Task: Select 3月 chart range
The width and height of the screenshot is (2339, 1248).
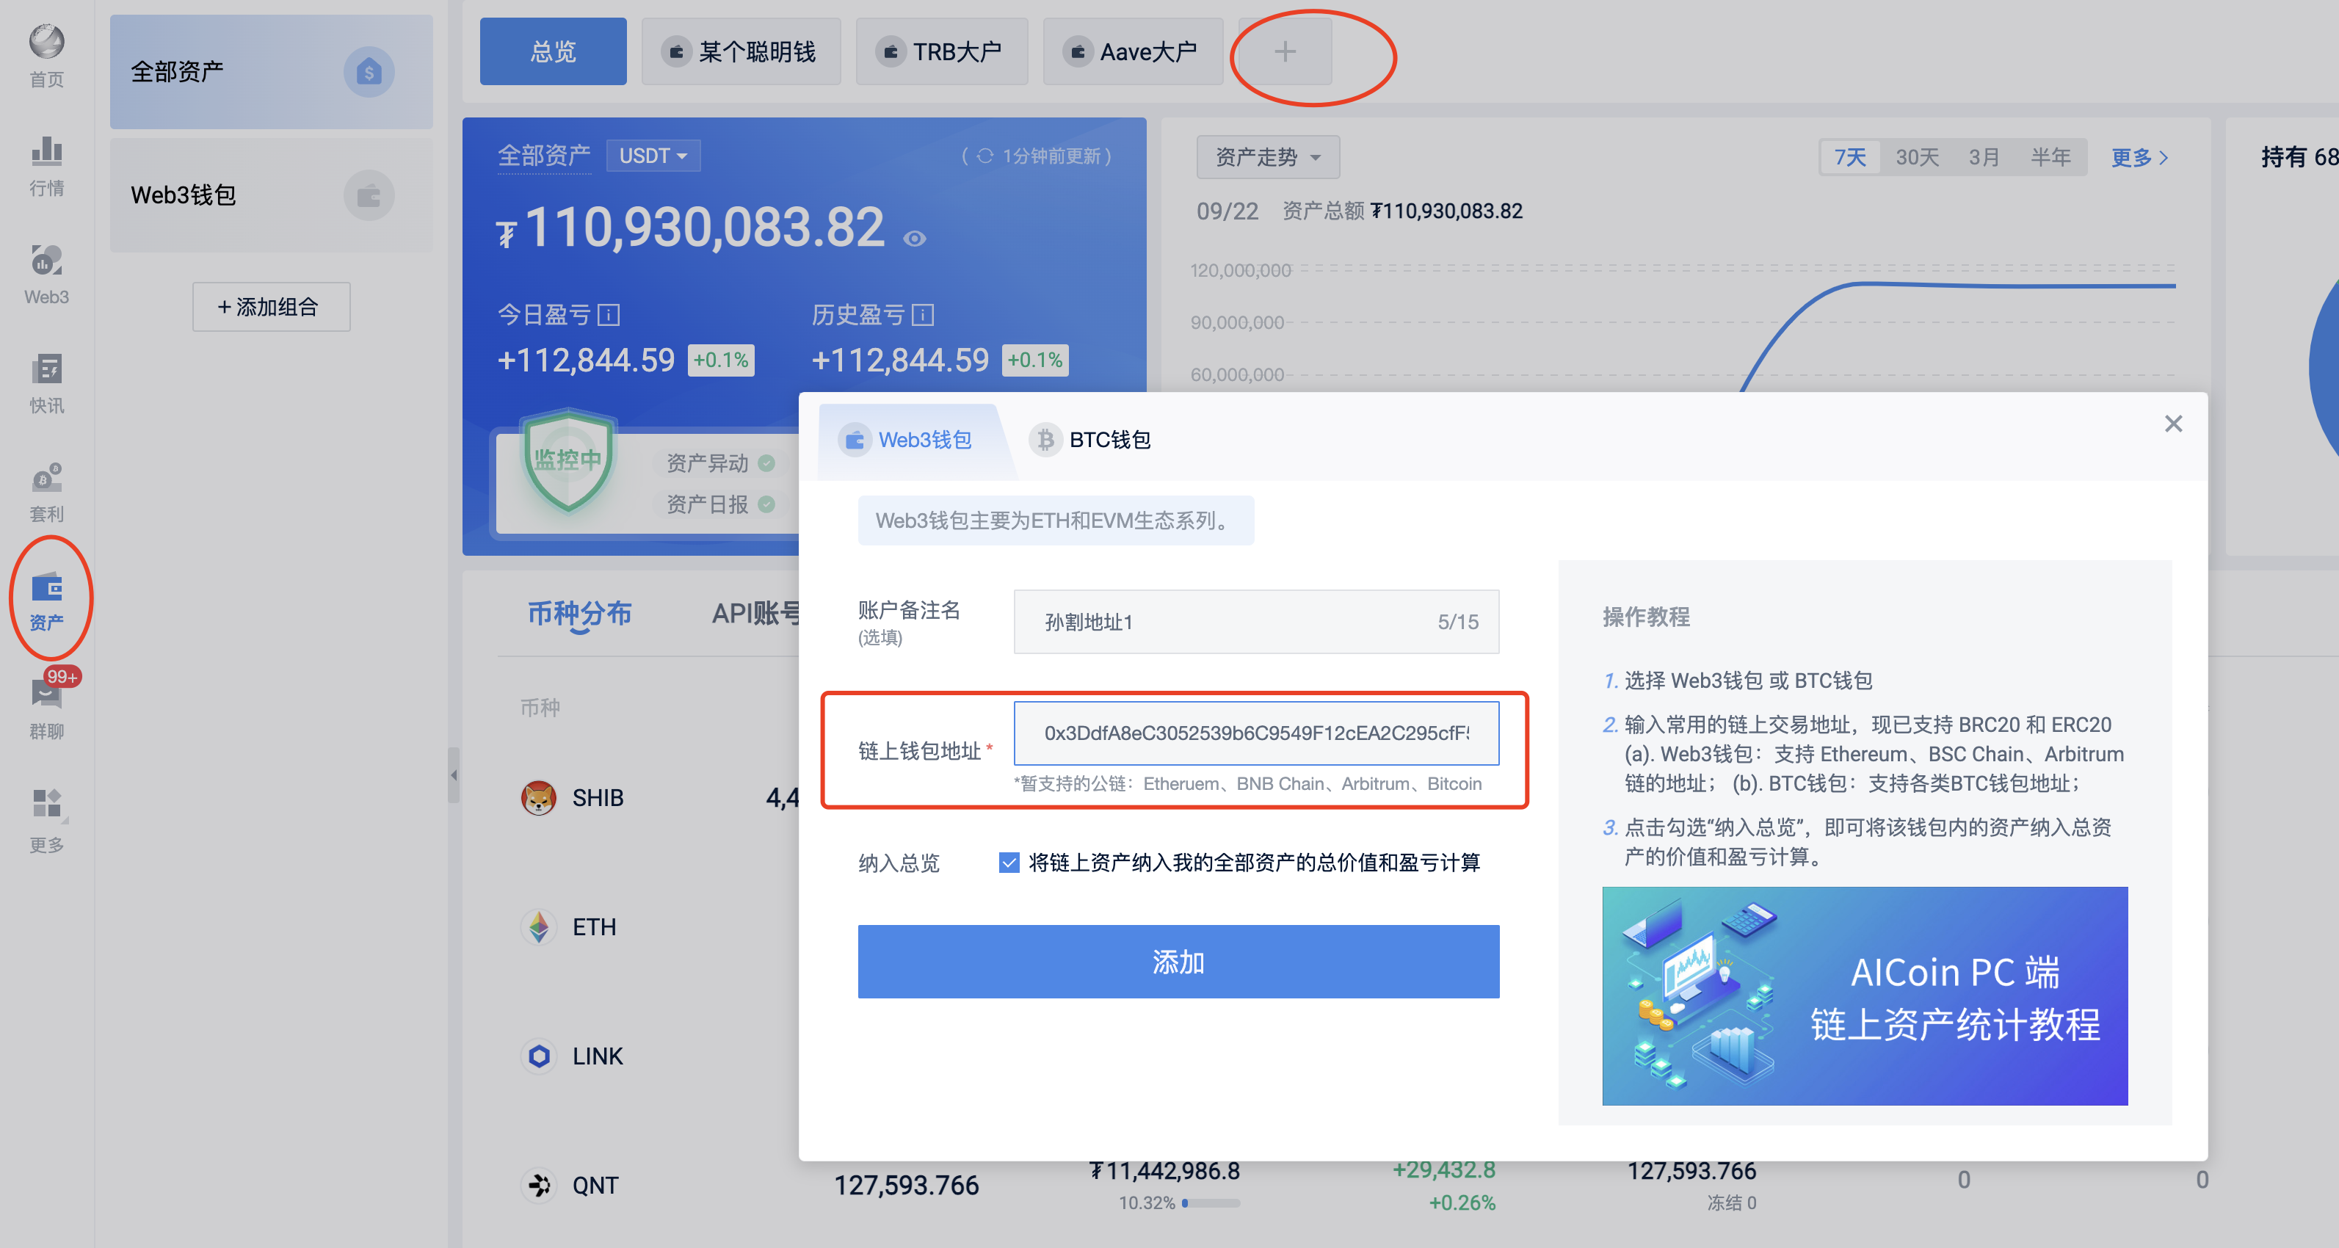Action: pyautogui.click(x=1984, y=157)
